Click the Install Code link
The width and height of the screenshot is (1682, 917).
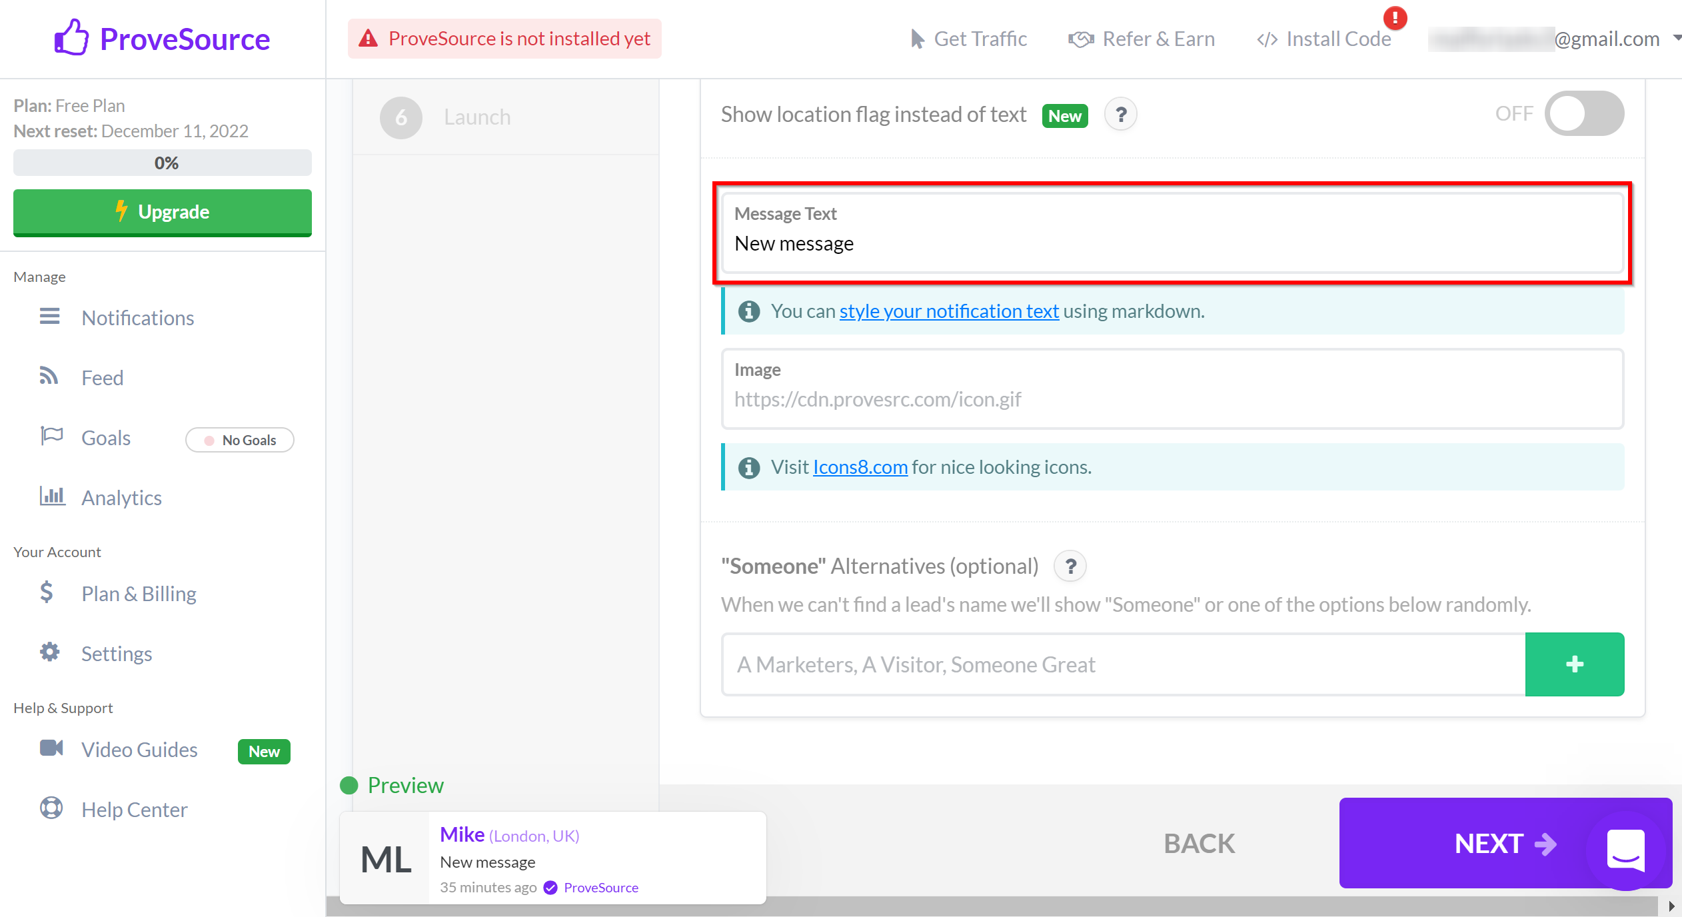(x=1323, y=39)
